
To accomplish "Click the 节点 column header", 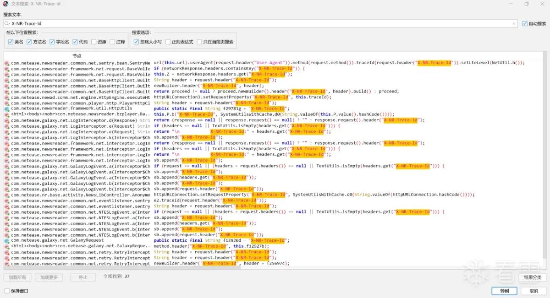I will (x=77, y=55).
